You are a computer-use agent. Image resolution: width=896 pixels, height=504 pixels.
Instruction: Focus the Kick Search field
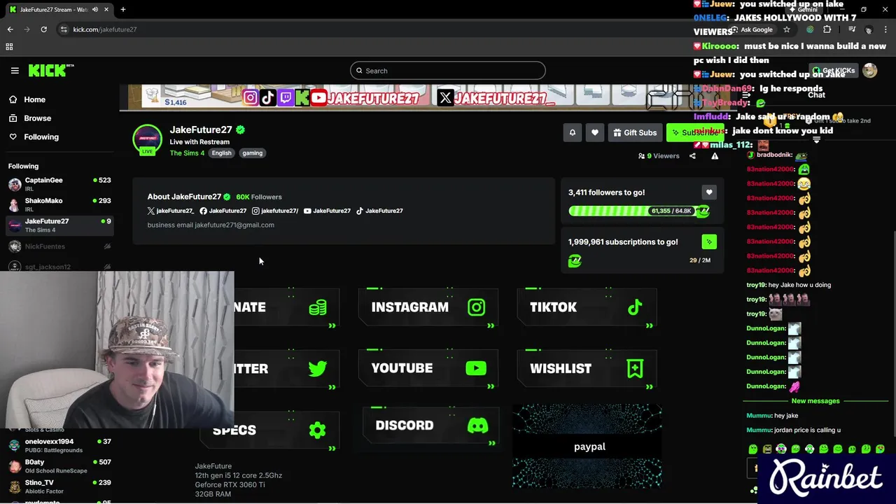[448, 71]
